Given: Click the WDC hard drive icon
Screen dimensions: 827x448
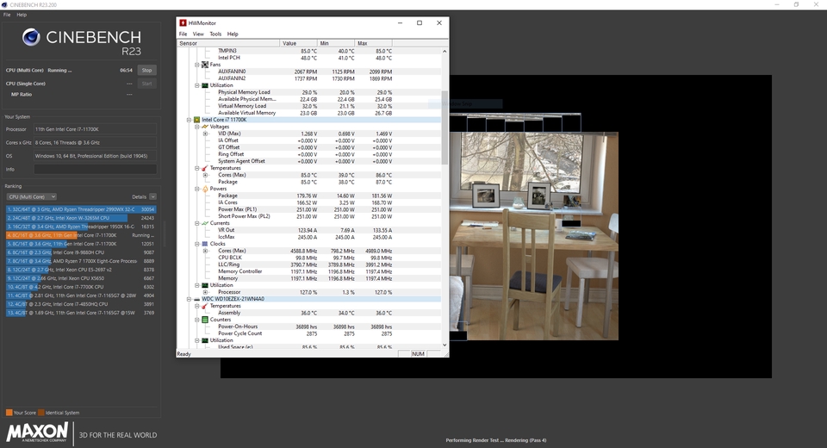Looking at the screenshot, I should coord(196,299).
